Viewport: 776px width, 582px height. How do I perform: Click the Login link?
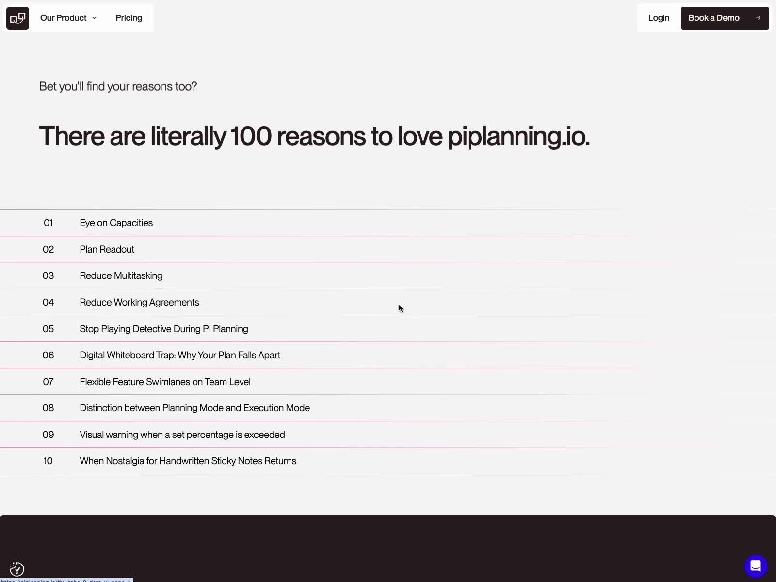click(x=658, y=18)
